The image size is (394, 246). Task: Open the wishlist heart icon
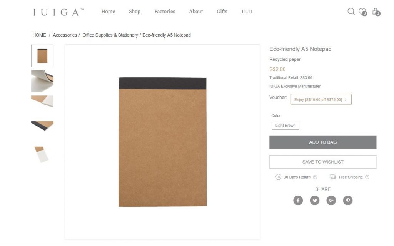(x=362, y=12)
